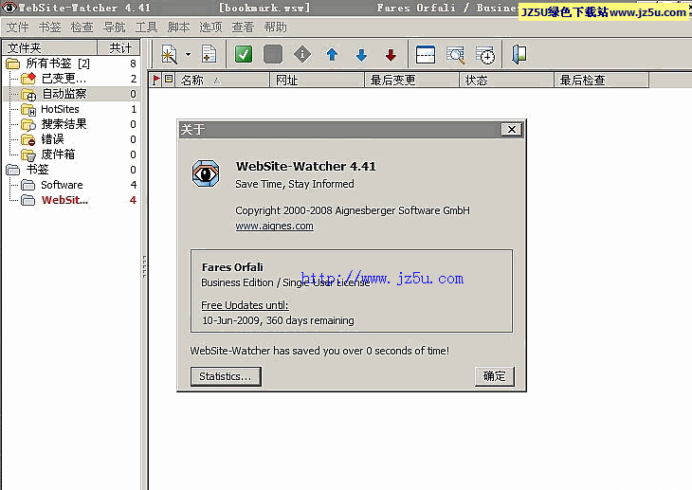Viewport: 692px width, 490px height.
Task: Click the Free Updates until: label
Action: 245,305
